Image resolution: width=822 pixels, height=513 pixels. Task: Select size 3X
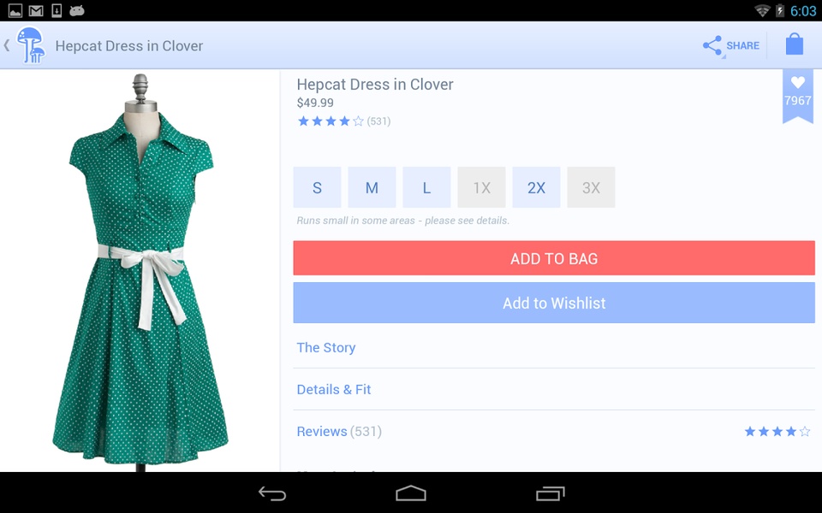click(x=591, y=187)
